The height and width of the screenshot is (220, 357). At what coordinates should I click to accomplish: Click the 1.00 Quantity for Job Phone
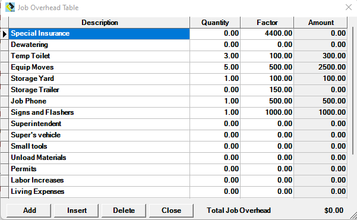(x=215, y=102)
